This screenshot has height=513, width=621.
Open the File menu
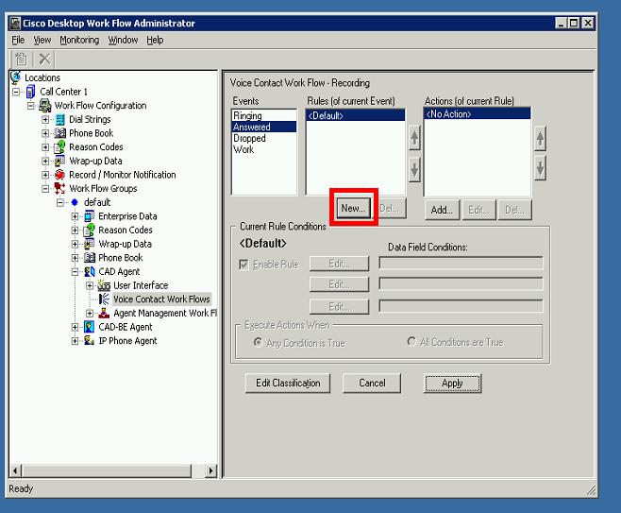click(x=18, y=40)
